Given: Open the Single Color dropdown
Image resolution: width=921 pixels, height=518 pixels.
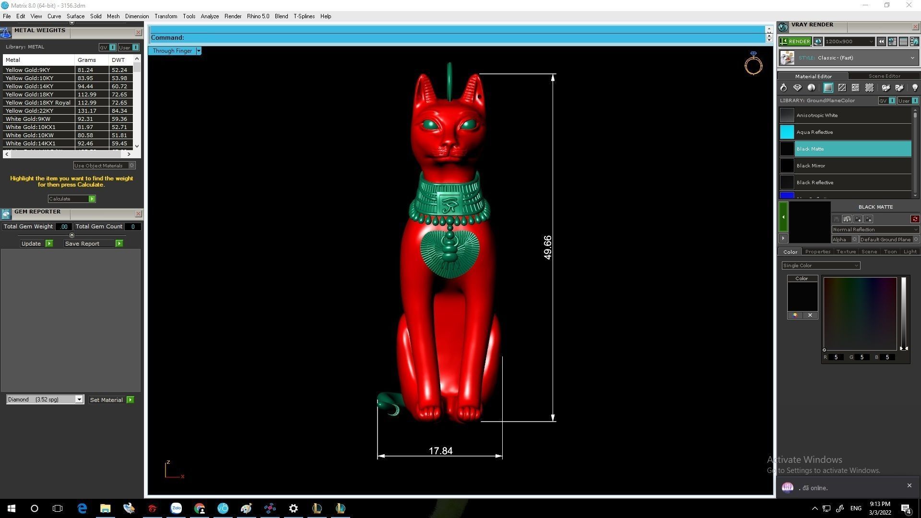Looking at the screenshot, I should (x=821, y=266).
